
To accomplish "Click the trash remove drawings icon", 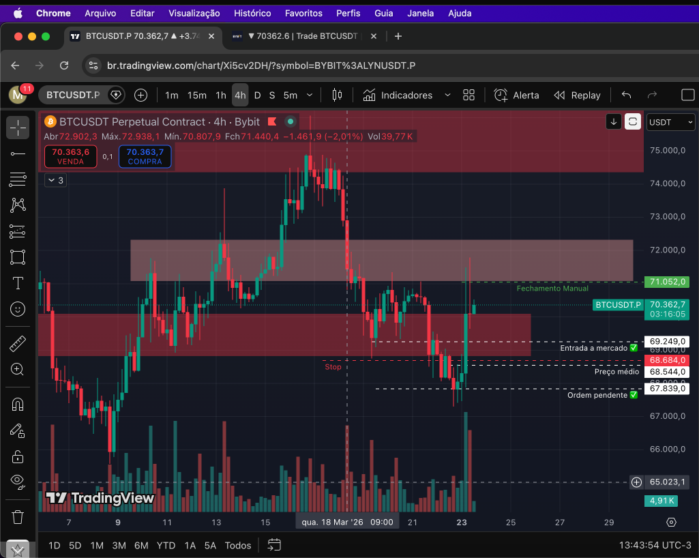I will (18, 516).
